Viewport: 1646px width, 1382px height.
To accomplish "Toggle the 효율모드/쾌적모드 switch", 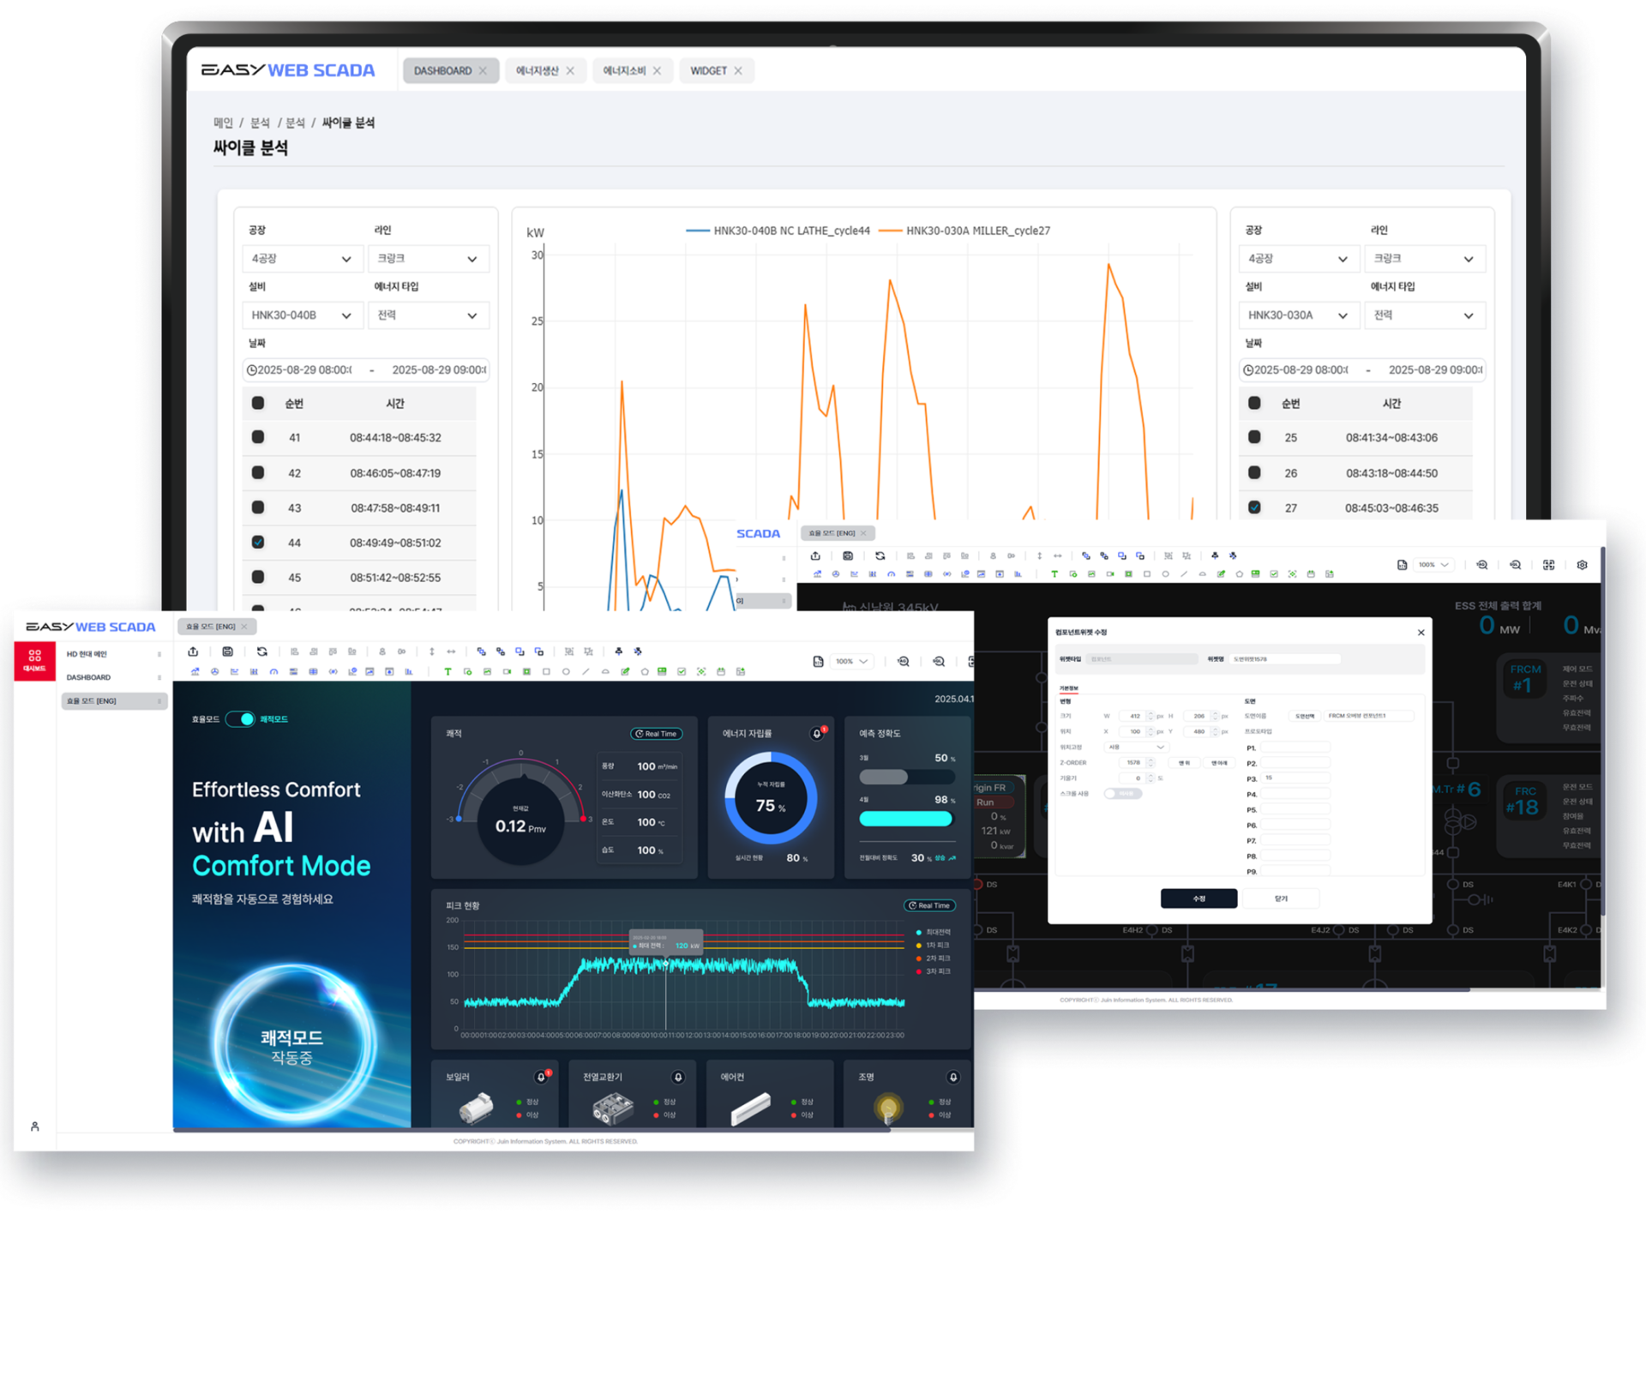I will (x=241, y=719).
